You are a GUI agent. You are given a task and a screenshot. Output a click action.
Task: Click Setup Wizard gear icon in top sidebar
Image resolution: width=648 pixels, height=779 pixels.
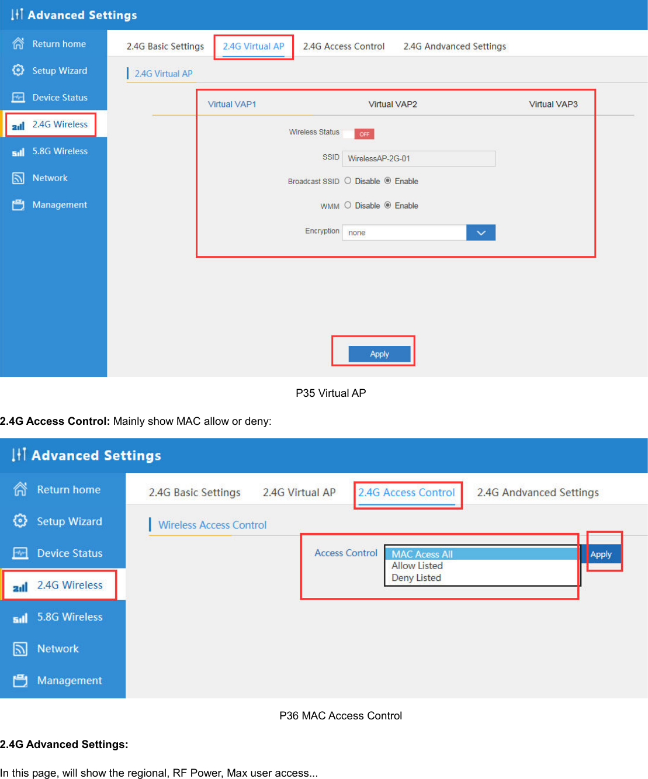pyautogui.click(x=18, y=70)
